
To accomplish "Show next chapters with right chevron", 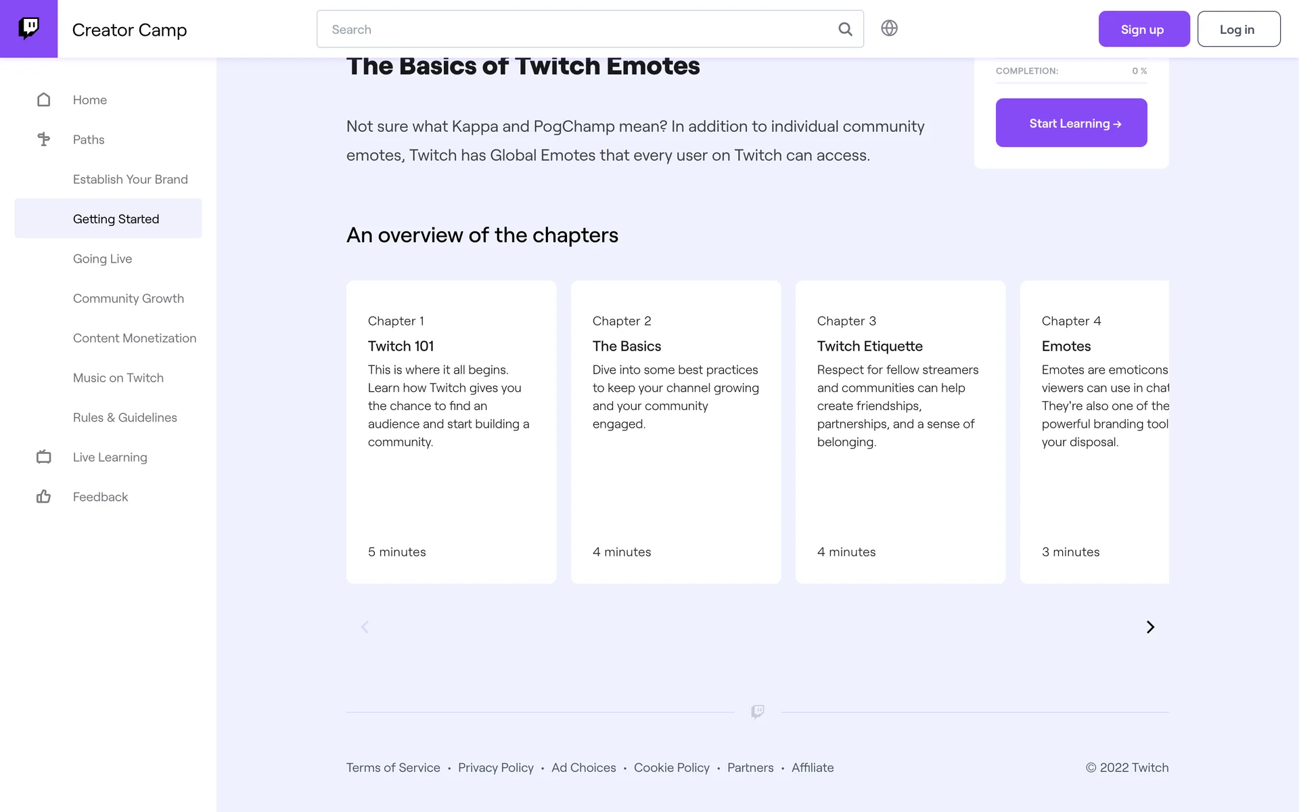I will click(1150, 627).
